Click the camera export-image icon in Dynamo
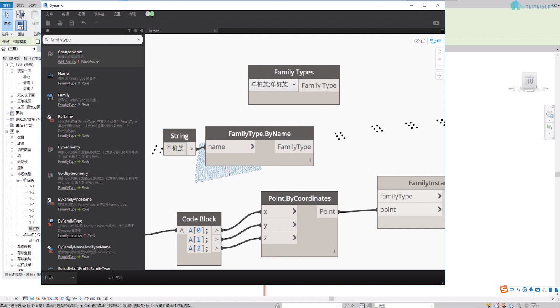The height and width of the screenshot is (308, 560). 436,23
